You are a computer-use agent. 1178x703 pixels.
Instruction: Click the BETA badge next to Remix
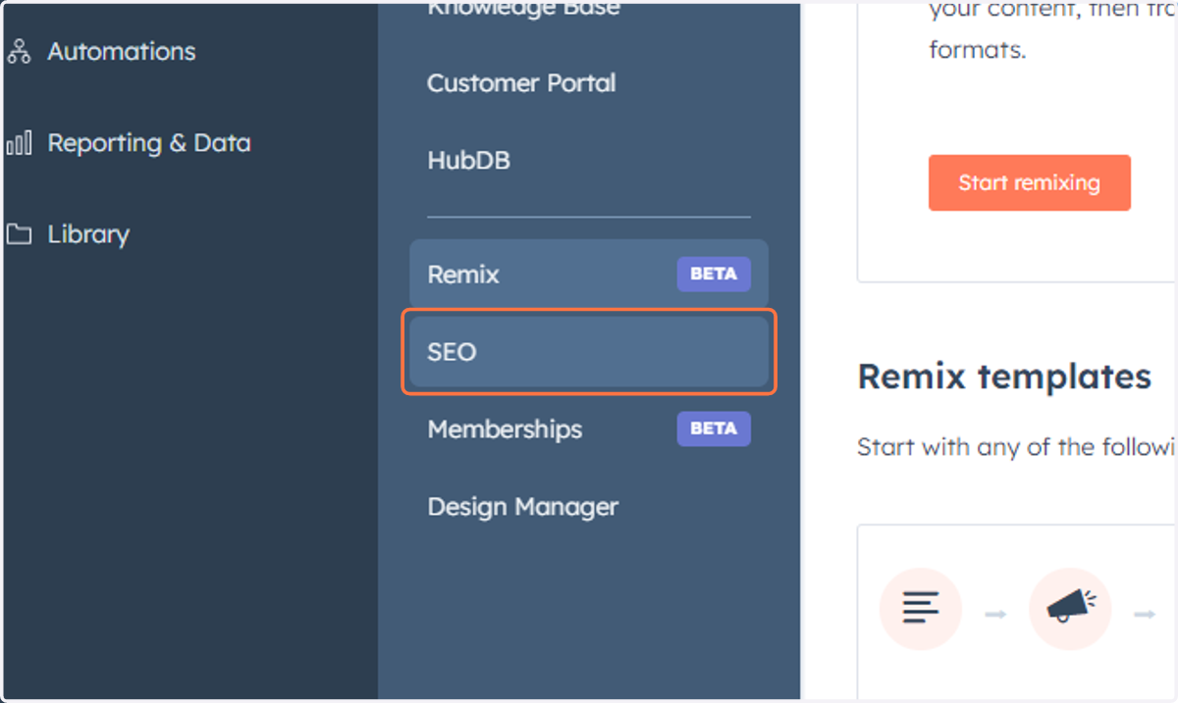click(x=714, y=275)
